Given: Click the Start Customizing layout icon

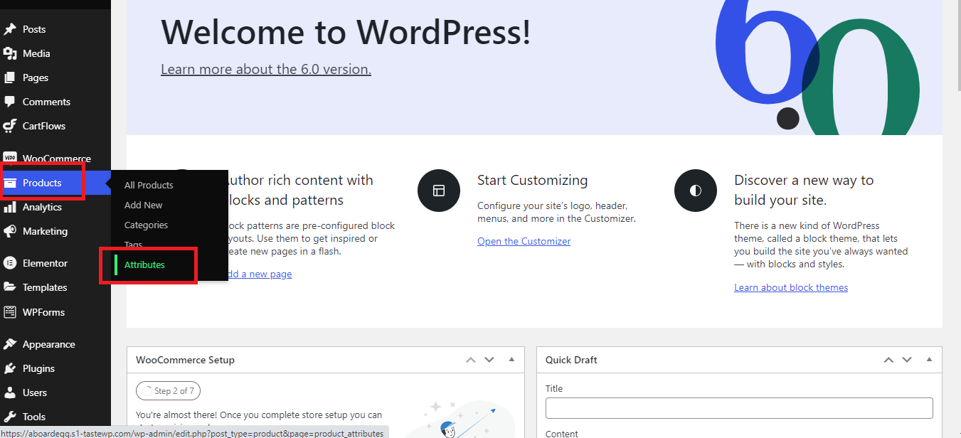Looking at the screenshot, I should (439, 191).
